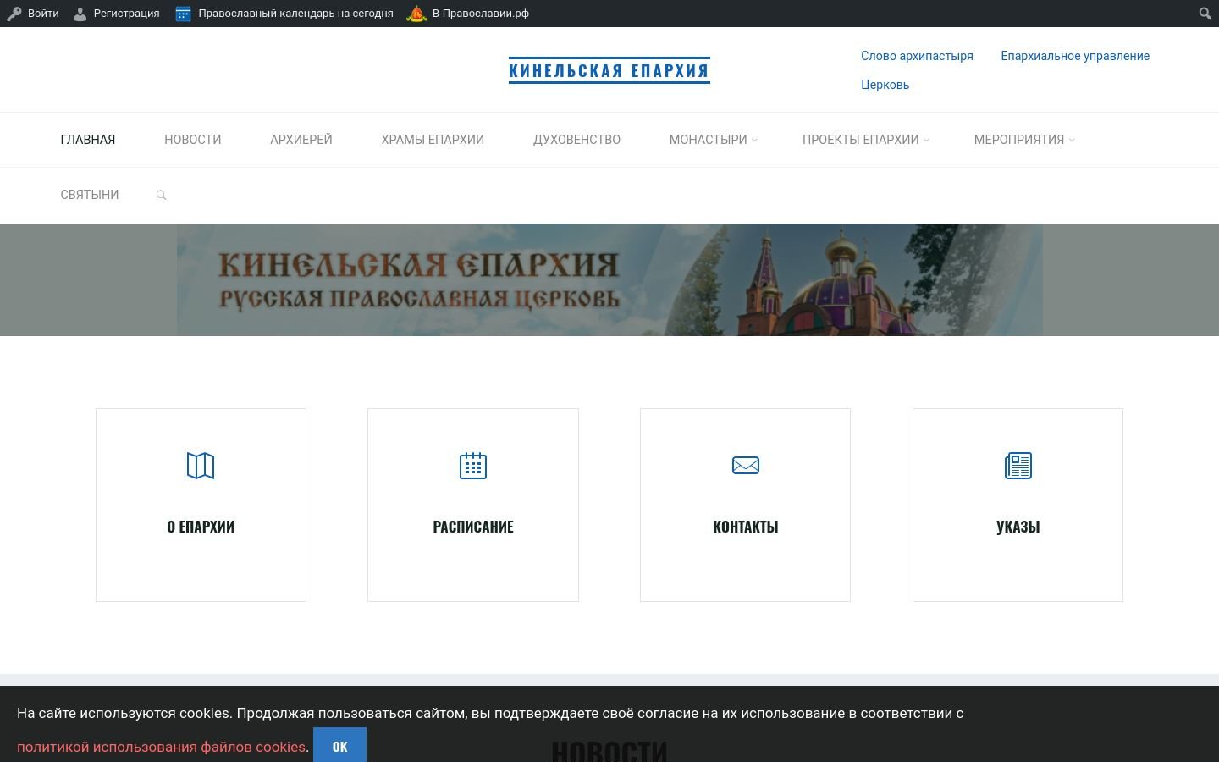Viewport: 1219px width, 762px height.
Task: Open the АРХИЕРЕЙ menu item
Action: point(301,140)
